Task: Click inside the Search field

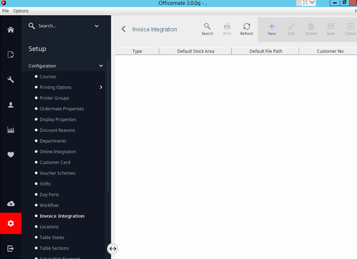Action: tap(56, 26)
